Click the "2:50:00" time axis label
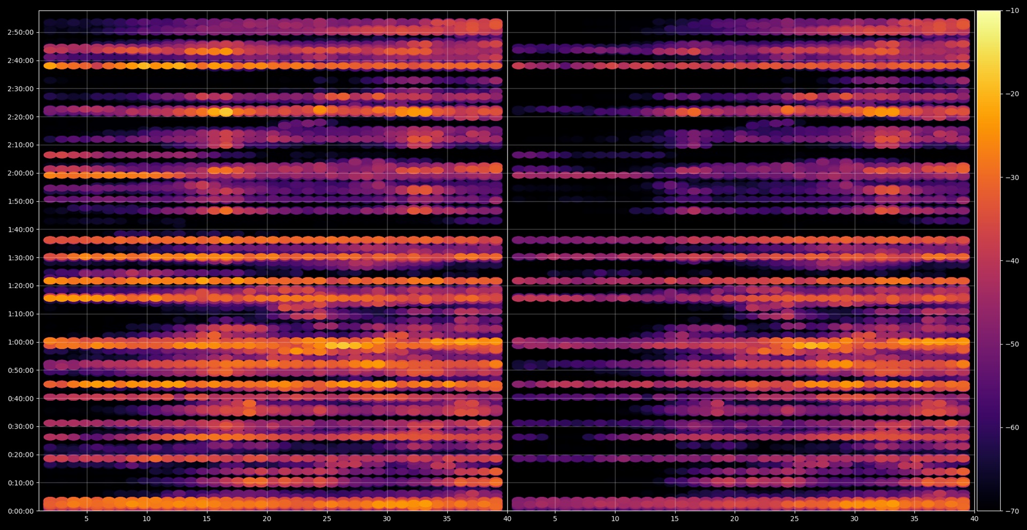The image size is (1027, 530). 20,32
